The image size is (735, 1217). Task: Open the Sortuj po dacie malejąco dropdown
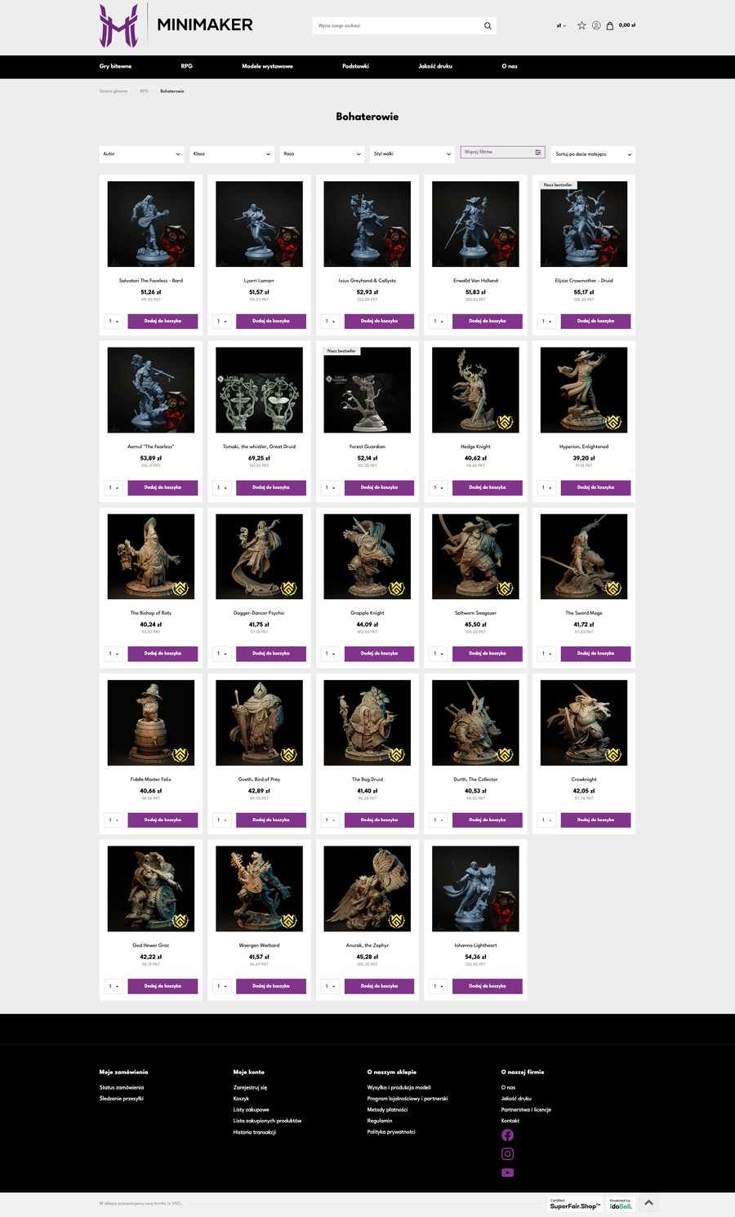(593, 154)
